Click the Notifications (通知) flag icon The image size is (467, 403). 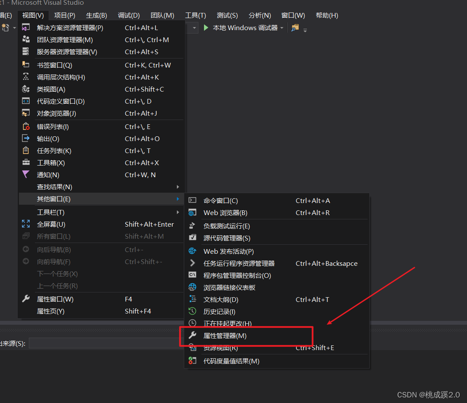pyautogui.click(x=26, y=175)
